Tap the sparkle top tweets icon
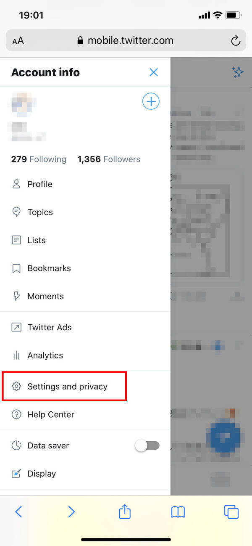This screenshot has width=252, height=546. coord(238,72)
